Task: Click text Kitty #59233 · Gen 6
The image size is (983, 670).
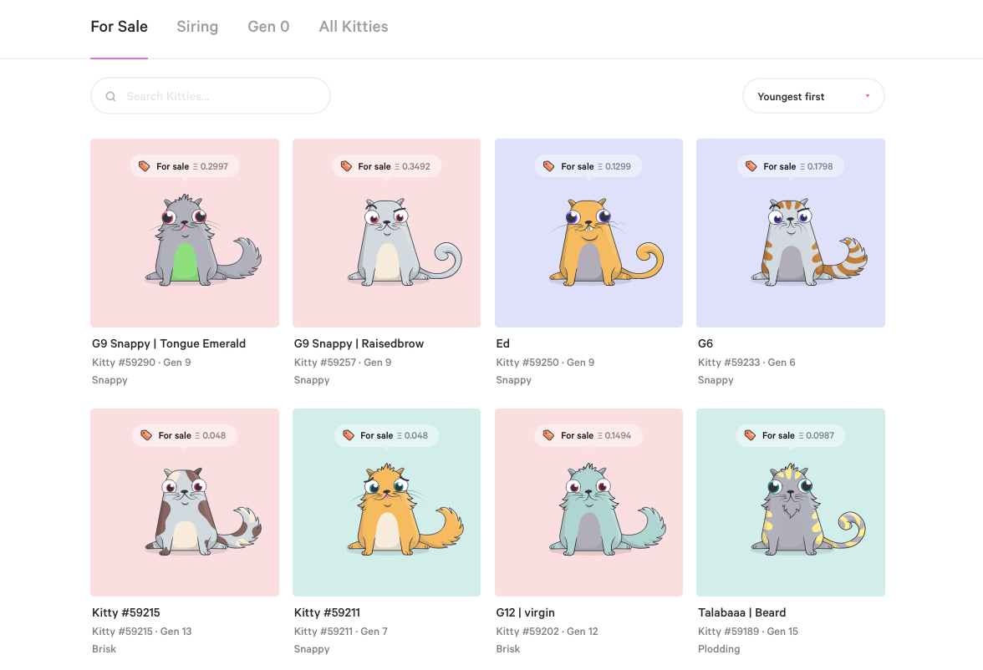Action: (746, 363)
